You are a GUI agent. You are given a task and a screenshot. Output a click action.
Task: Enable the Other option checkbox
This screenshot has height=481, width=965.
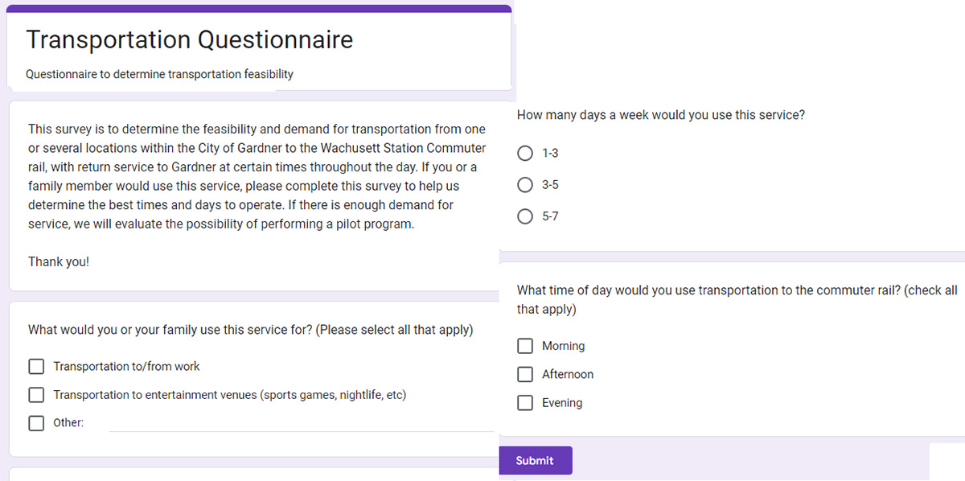[x=36, y=423]
